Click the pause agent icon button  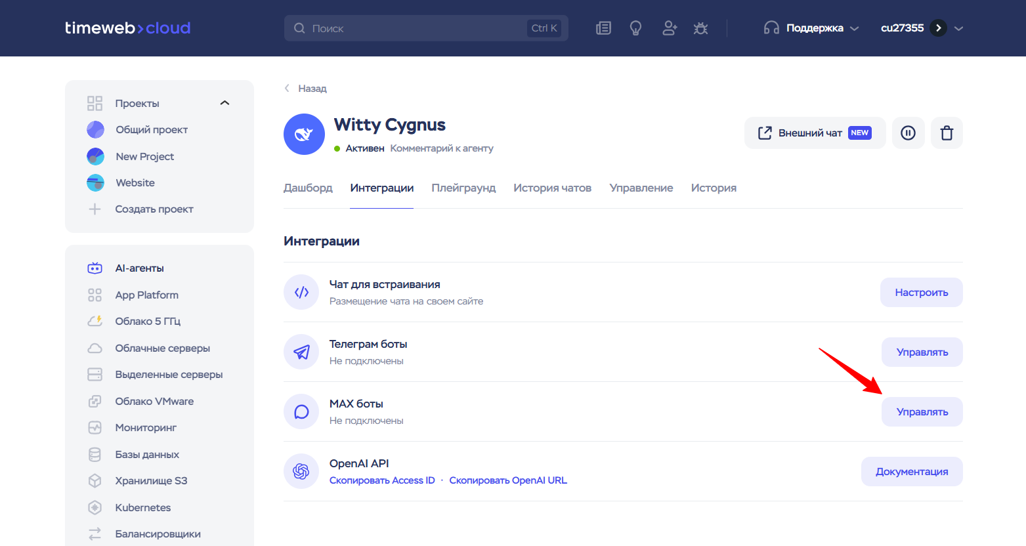[908, 133]
